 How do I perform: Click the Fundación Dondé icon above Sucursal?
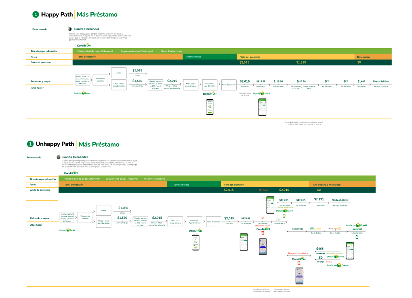358,225
